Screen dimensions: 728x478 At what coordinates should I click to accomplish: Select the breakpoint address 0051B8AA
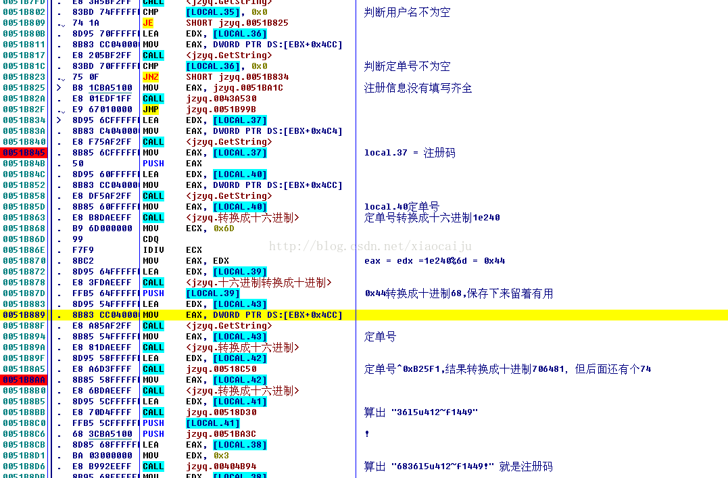point(24,379)
